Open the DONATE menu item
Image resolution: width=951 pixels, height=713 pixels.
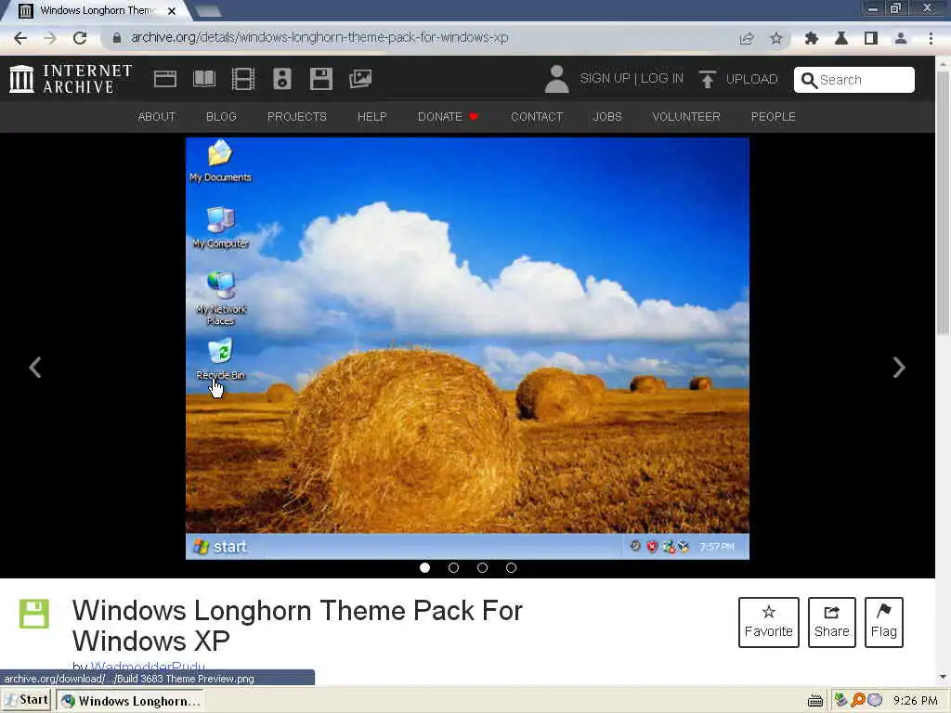coord(448,116)
